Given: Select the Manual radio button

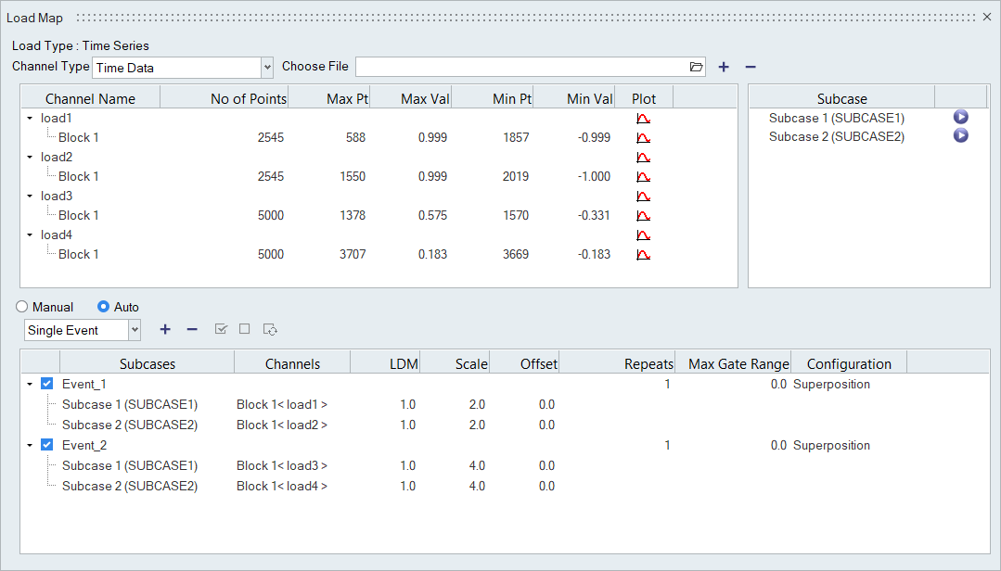Looking at the screenshot, I should point(22,307).
